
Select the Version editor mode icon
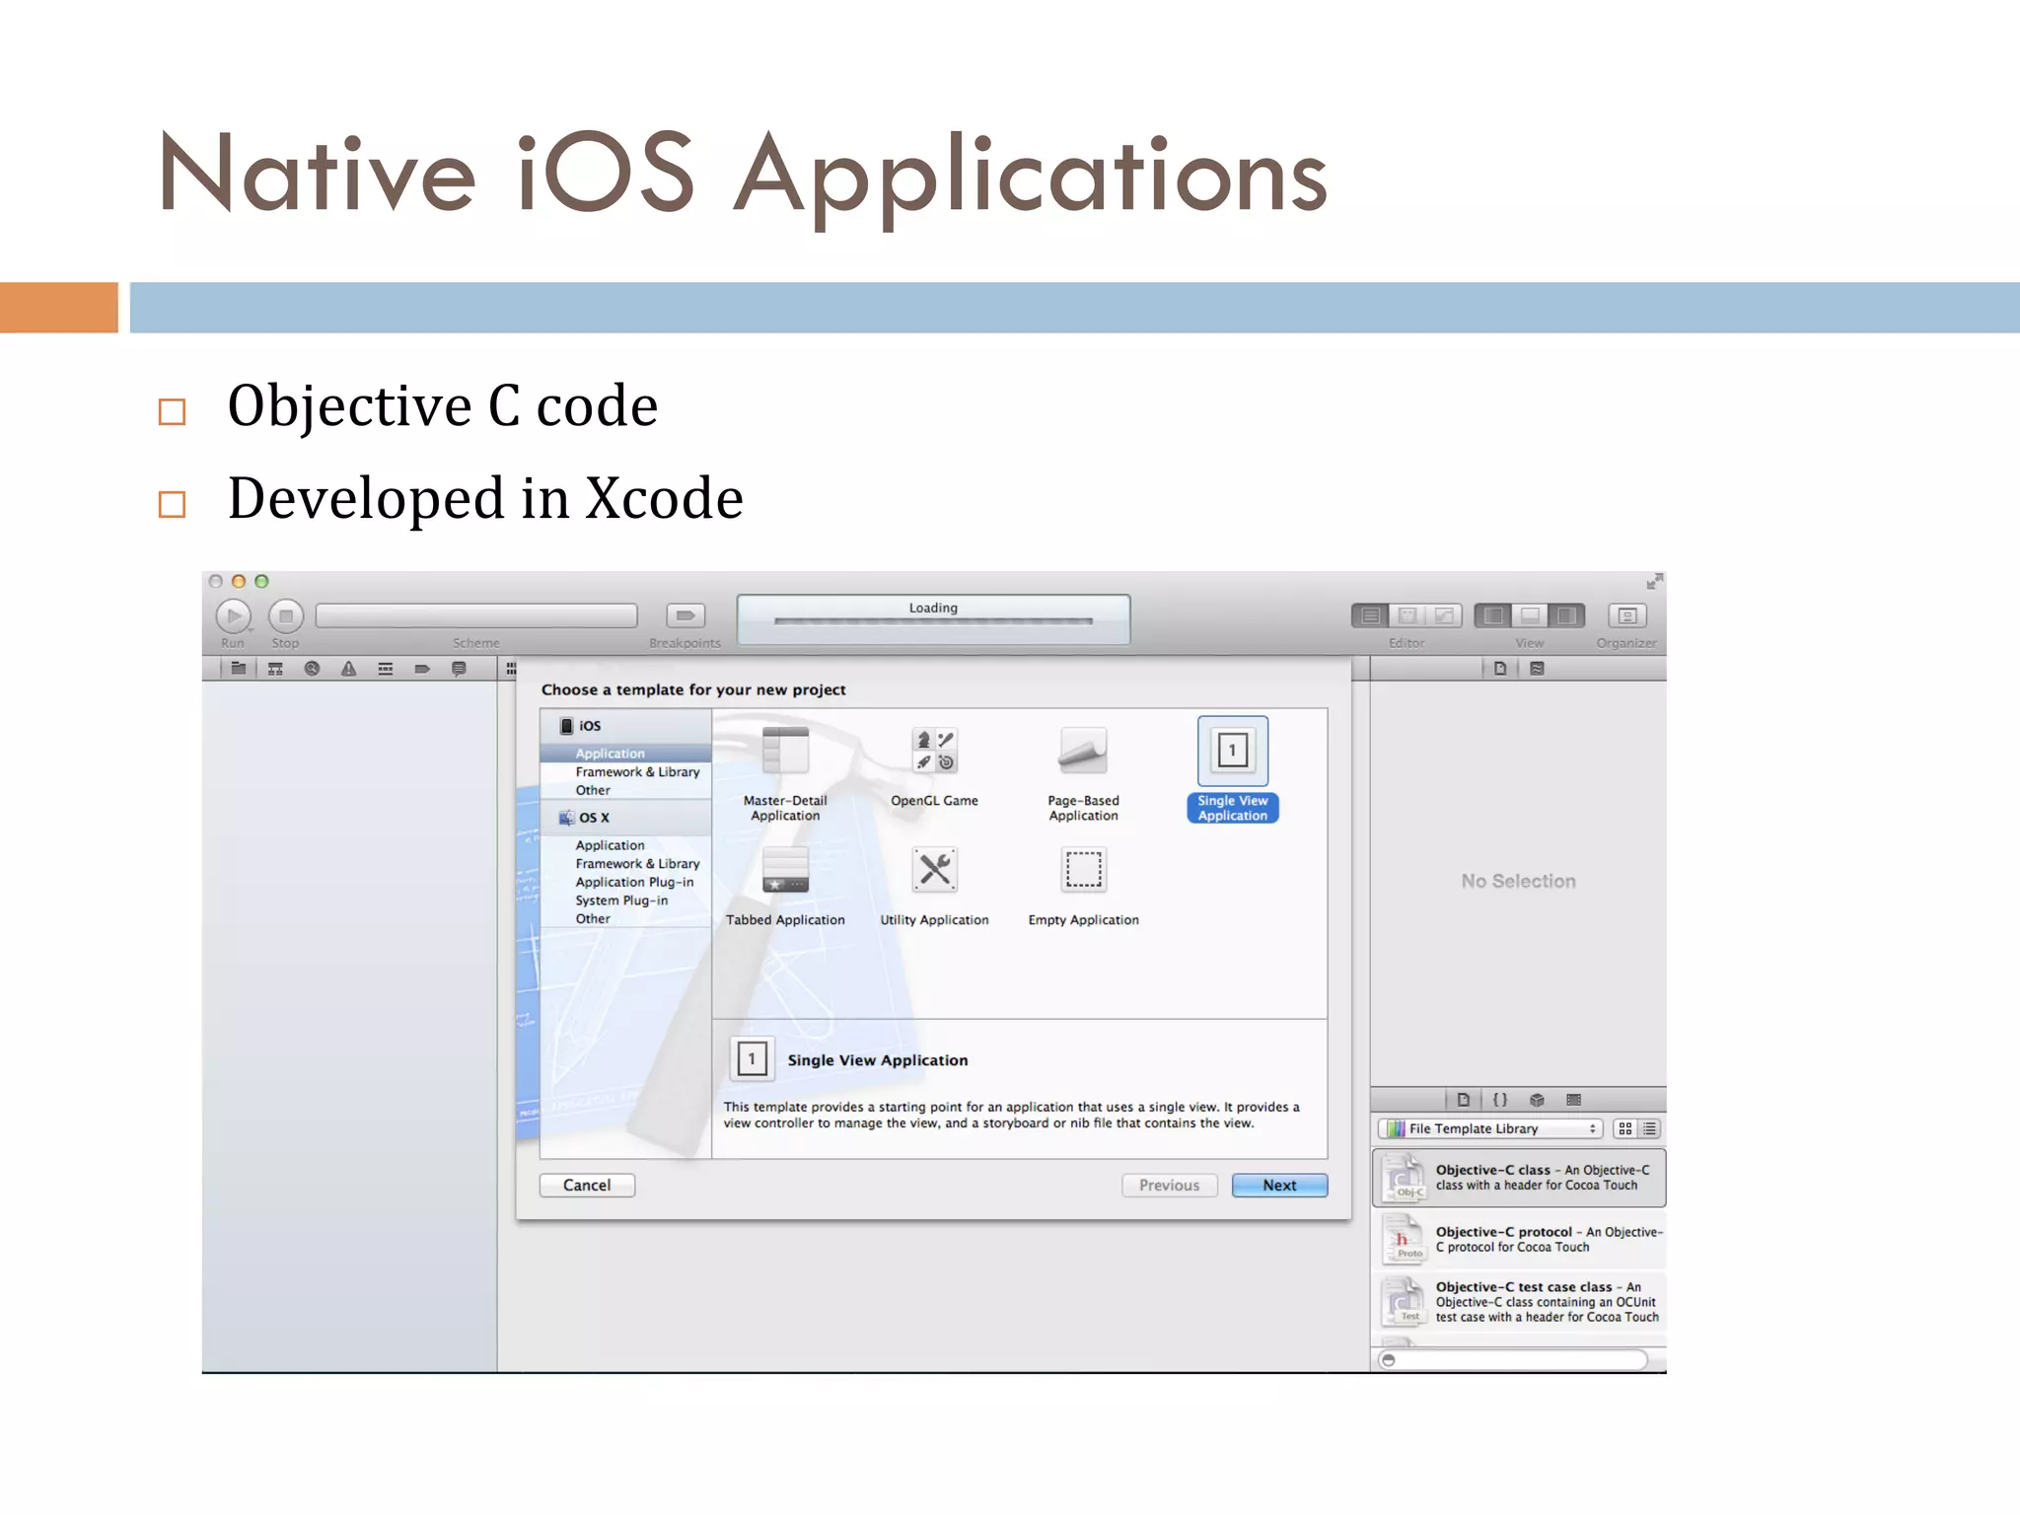pyautogui.click(x=1444, y=615)
